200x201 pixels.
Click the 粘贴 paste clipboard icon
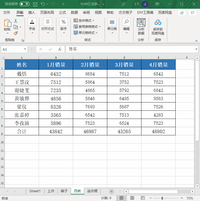[x=7, y=23]
